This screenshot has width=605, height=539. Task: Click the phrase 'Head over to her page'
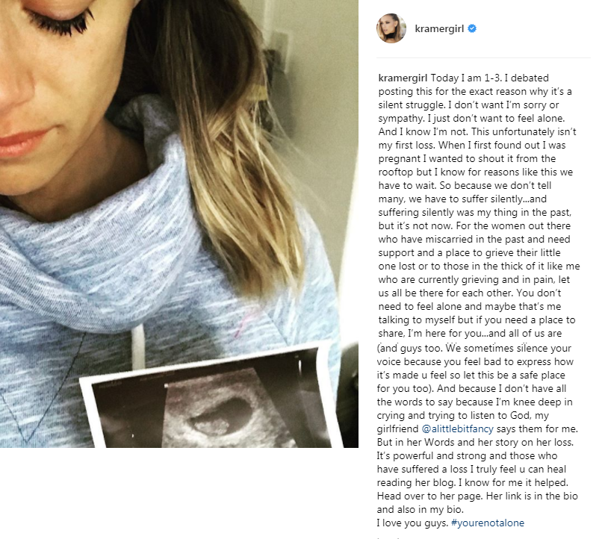(x=429, y=496)
